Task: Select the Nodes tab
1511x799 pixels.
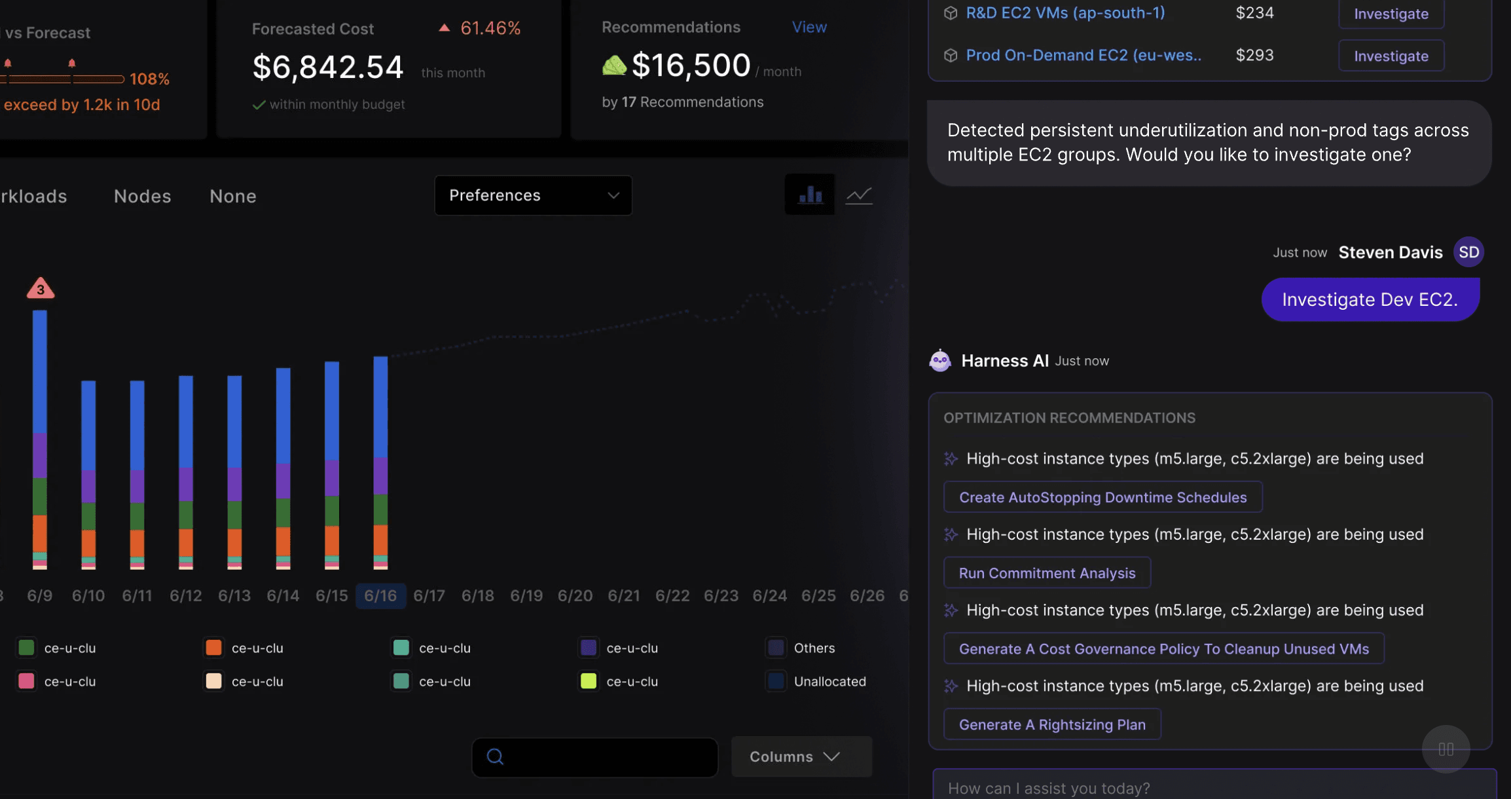Action: click(x=142, y=196)
